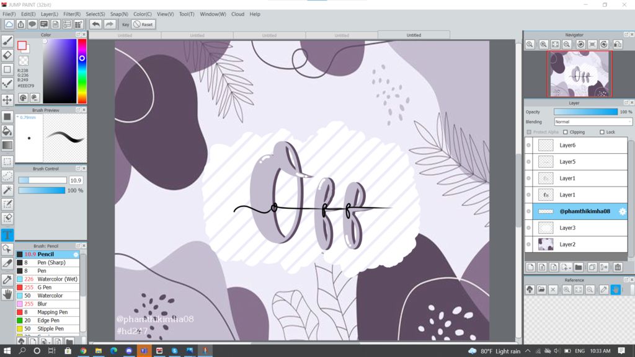Select the Hand tool in left toolbar

tap(7, 294)
